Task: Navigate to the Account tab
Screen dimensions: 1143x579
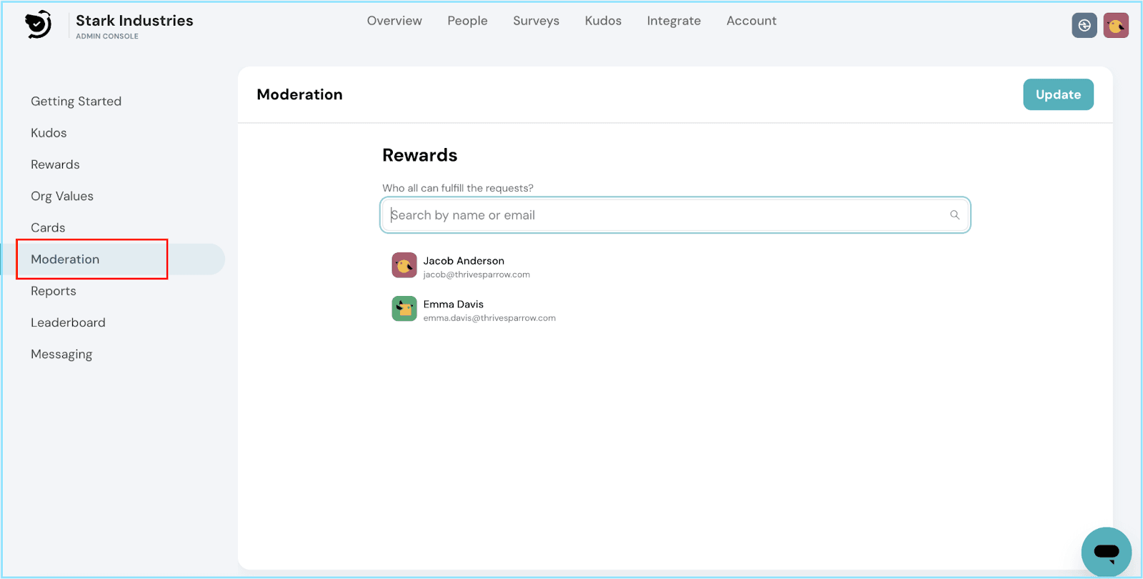Action: coord(751,21)
